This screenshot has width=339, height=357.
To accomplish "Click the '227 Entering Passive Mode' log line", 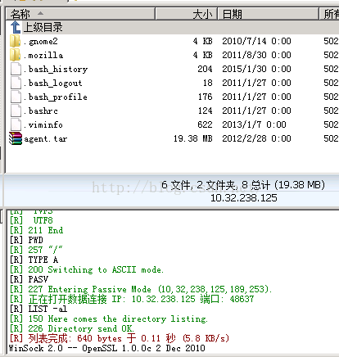I will (141, 289).
